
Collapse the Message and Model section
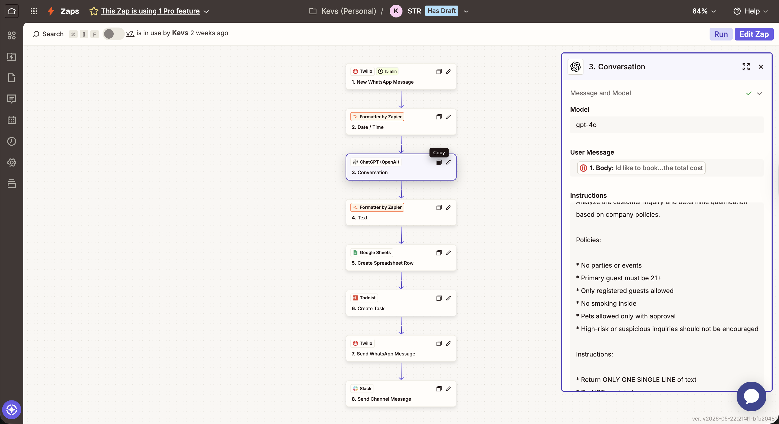point(759,93)
